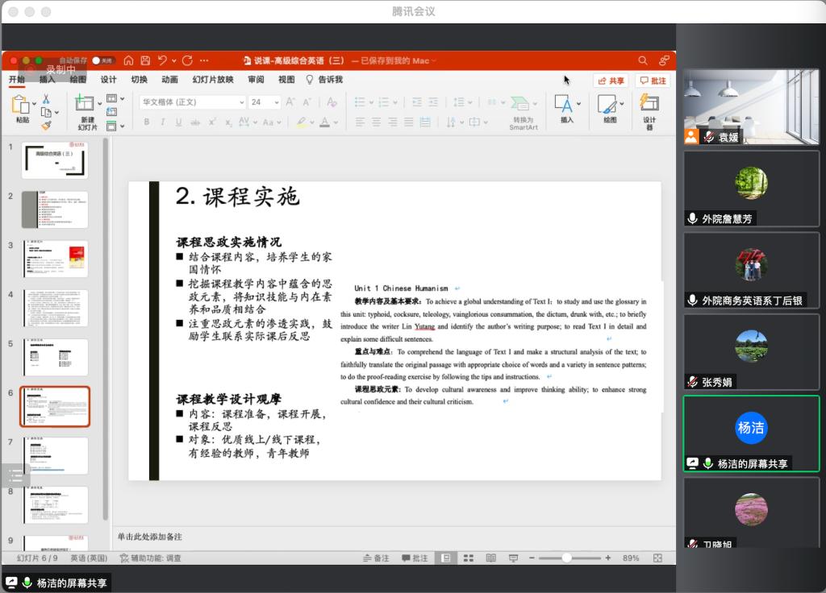Switch to slide sorter view icon

pyautogui.click(x=468, y=558)
